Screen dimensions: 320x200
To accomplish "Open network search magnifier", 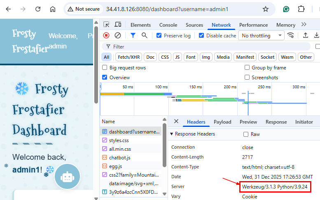I will (145, 36).
